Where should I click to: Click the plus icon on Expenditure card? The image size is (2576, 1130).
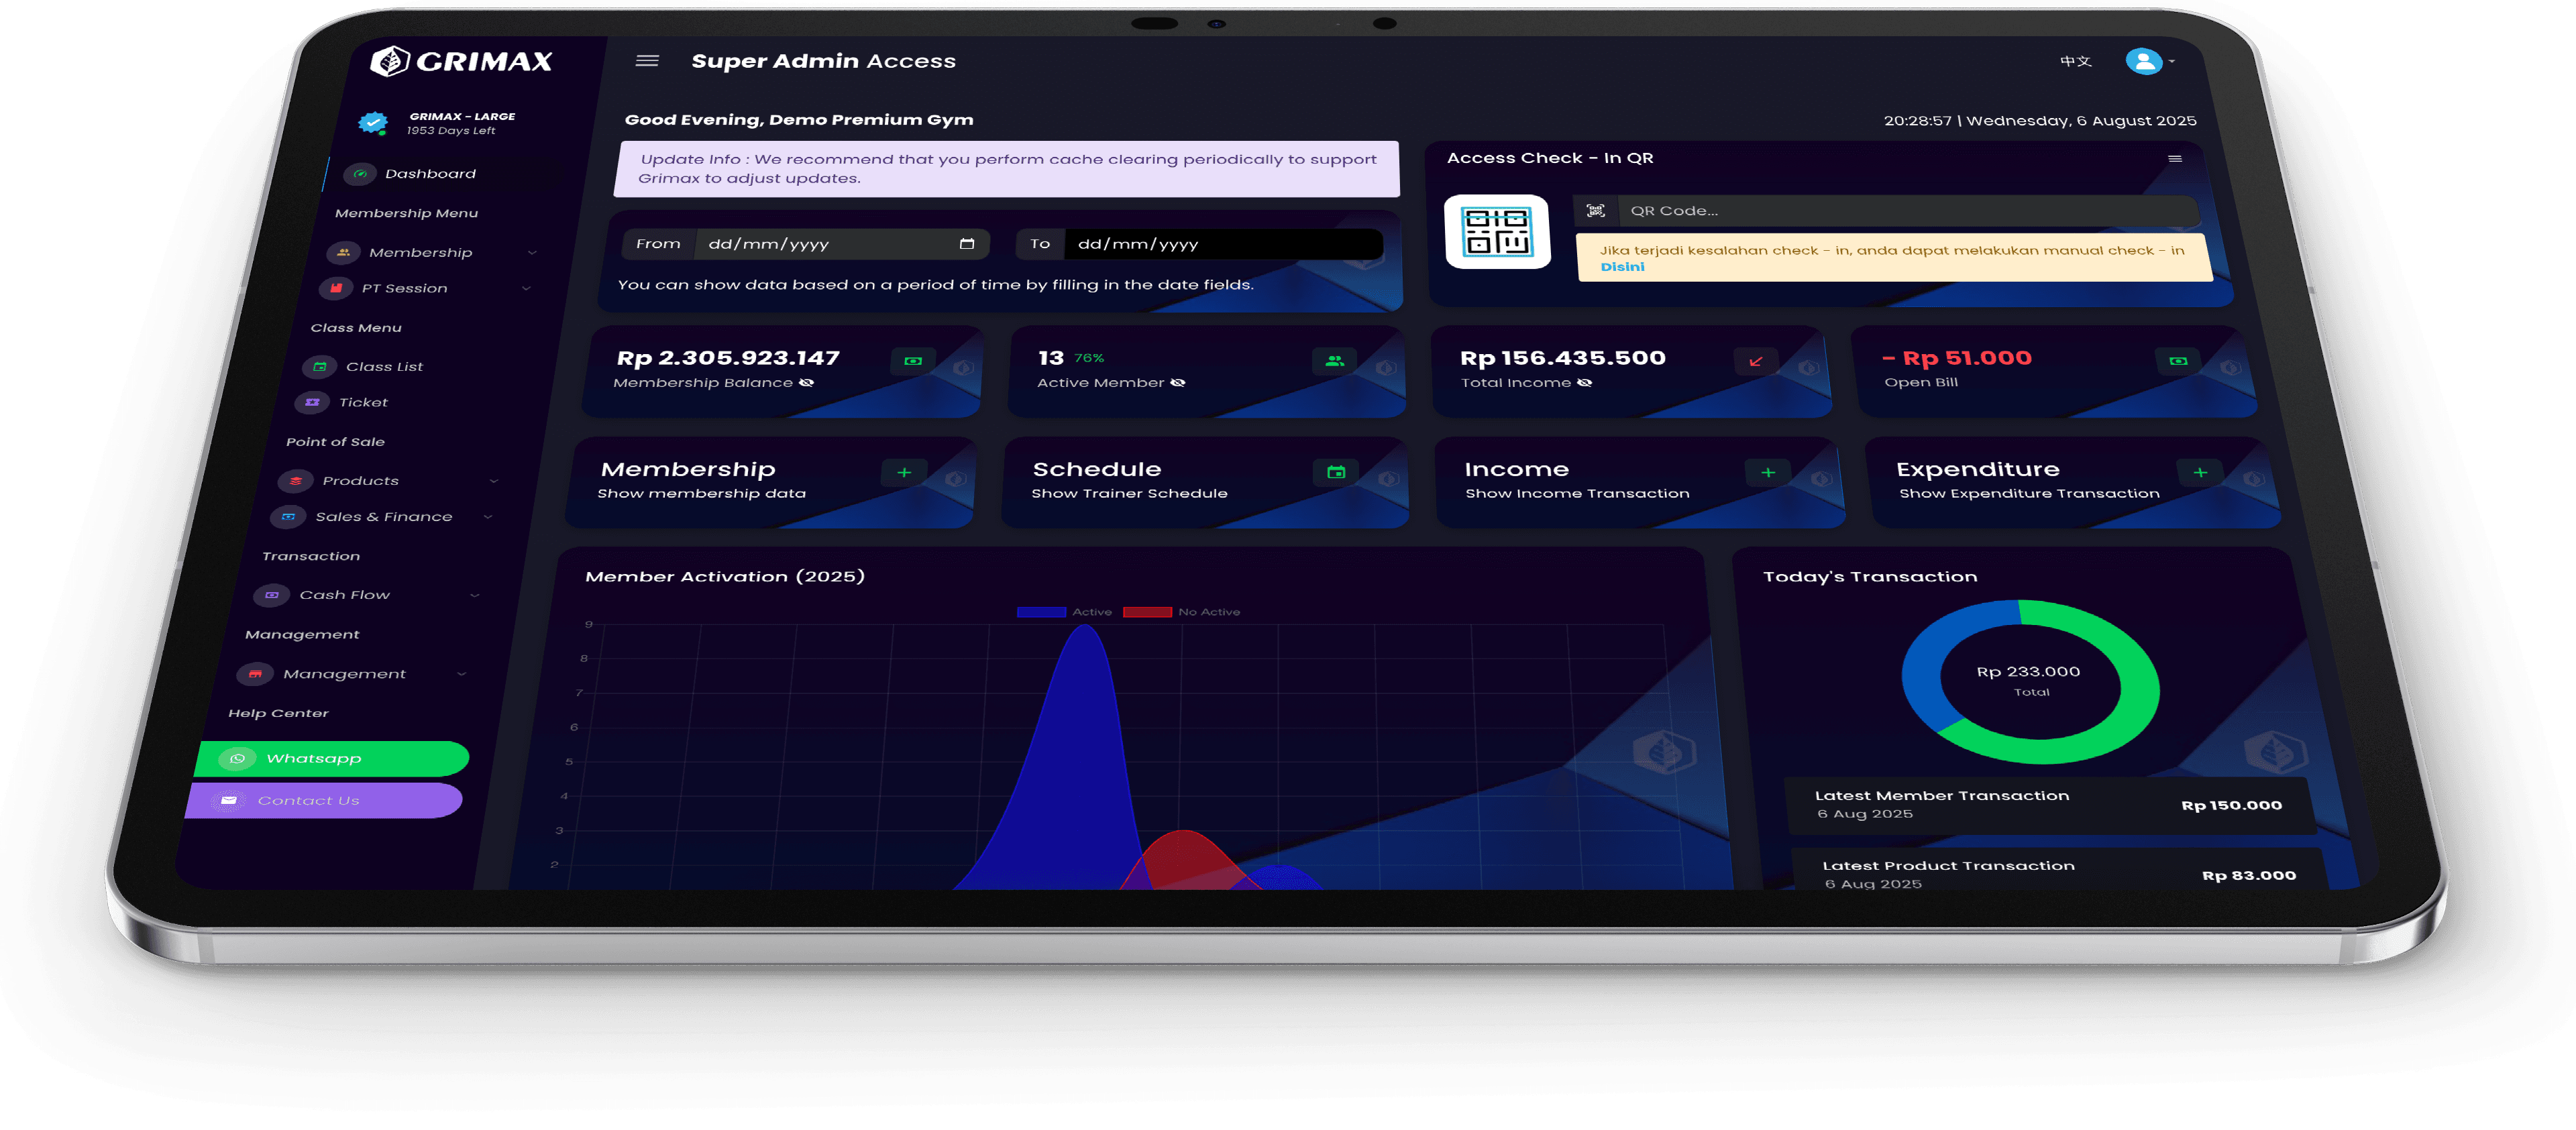point(2199,472)
